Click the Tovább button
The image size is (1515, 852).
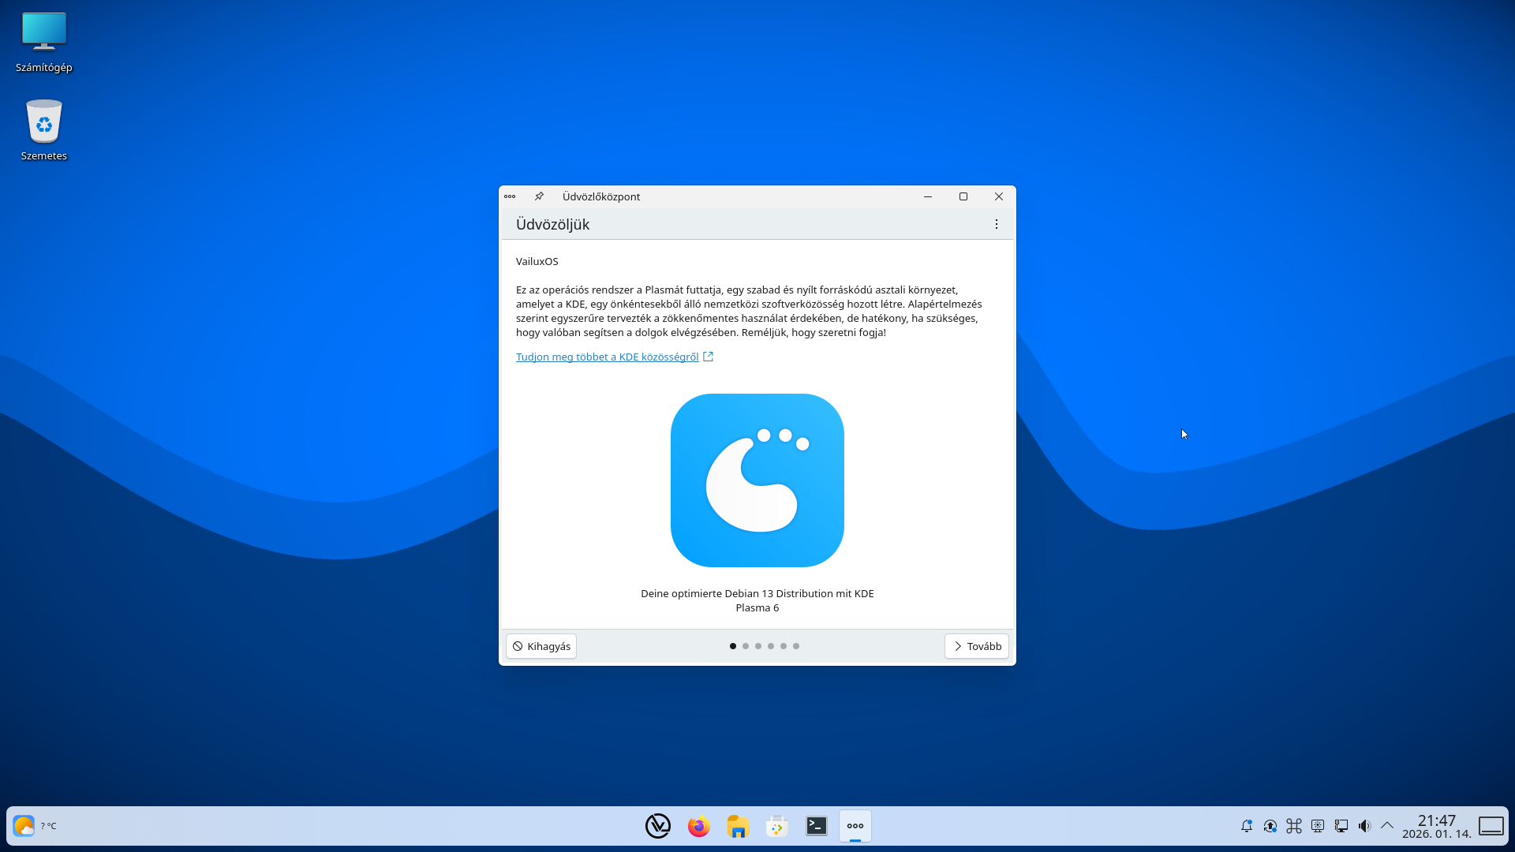(x=977, y=646)
